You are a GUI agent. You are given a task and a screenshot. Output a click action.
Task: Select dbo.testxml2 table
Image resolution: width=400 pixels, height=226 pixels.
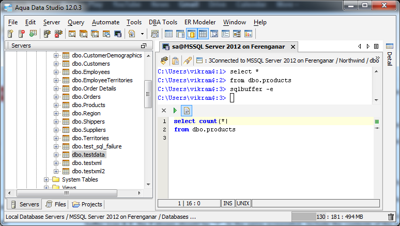pos(88,171)
